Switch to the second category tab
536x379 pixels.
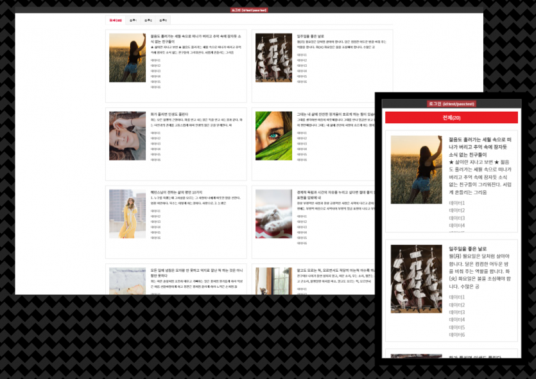coord(133,21)
